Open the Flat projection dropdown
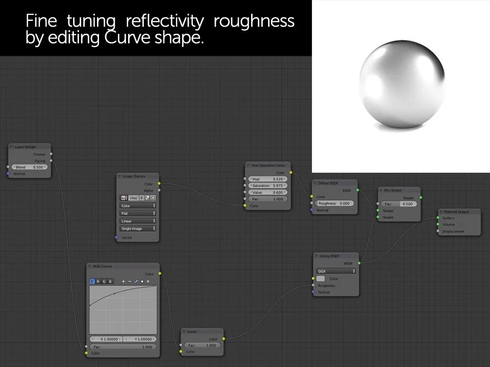Image resolution: width=490 pixels, height=367 pixels. (138, 213)
